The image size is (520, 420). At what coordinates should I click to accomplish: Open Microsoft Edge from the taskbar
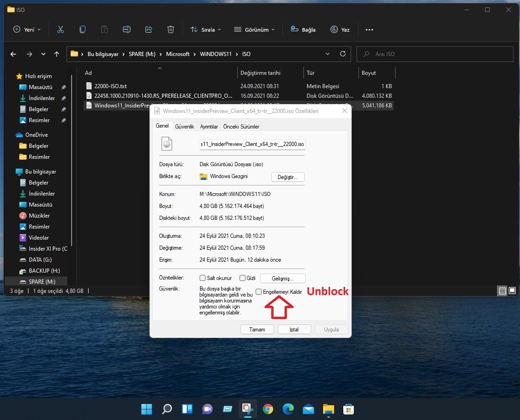point(288,409)
